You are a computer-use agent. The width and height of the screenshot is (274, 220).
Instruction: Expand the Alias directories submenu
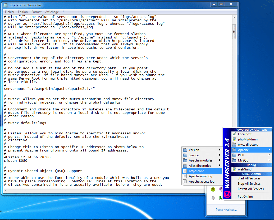click(x=202, y=166)
